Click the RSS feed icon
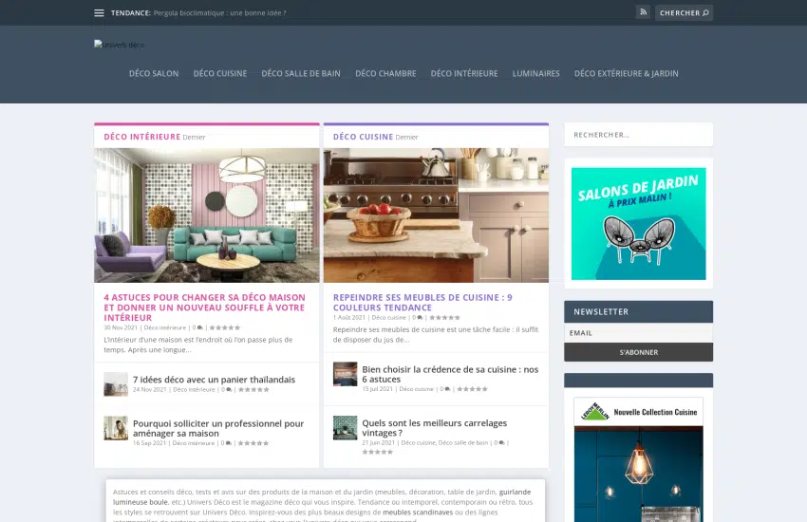The height and width of the screenshot is (522, 807). [x=643, y=12]
